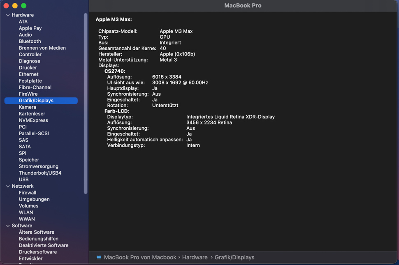399x265 pixels.
Task: Collapse the Netzwerk section
Action: tap(8, 186)
